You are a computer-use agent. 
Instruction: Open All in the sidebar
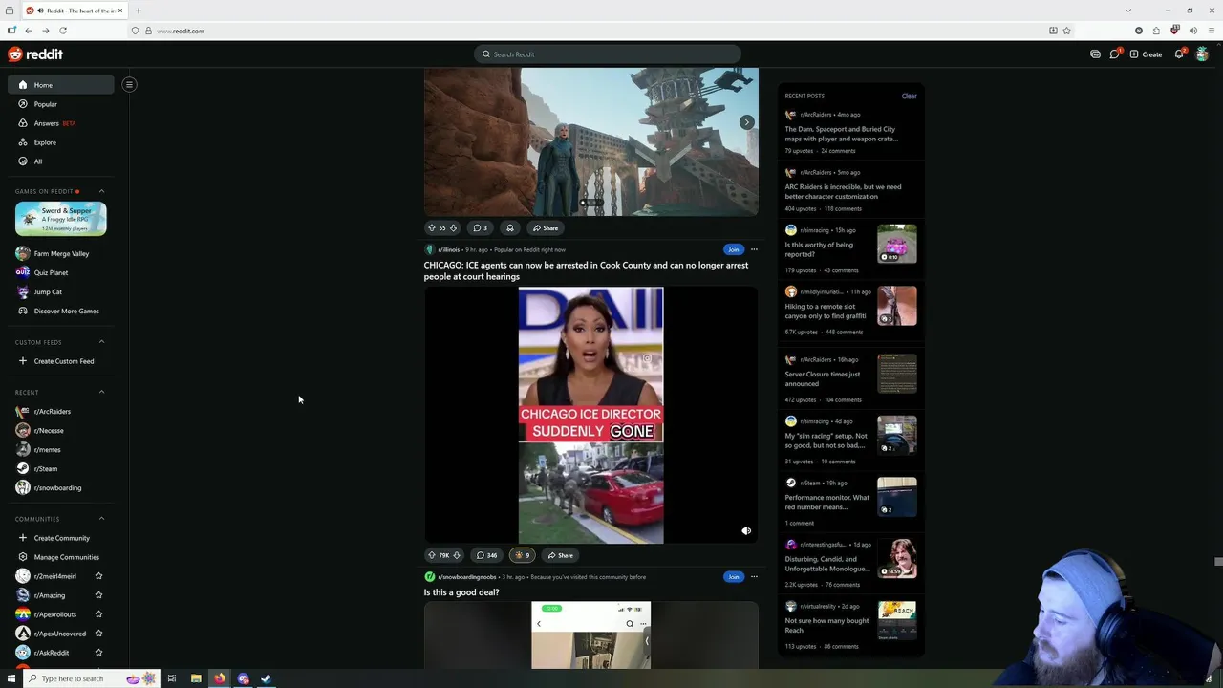(61, 161)
